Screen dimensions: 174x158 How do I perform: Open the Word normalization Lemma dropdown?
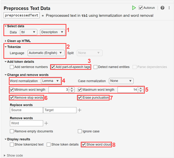click(51, 81)
